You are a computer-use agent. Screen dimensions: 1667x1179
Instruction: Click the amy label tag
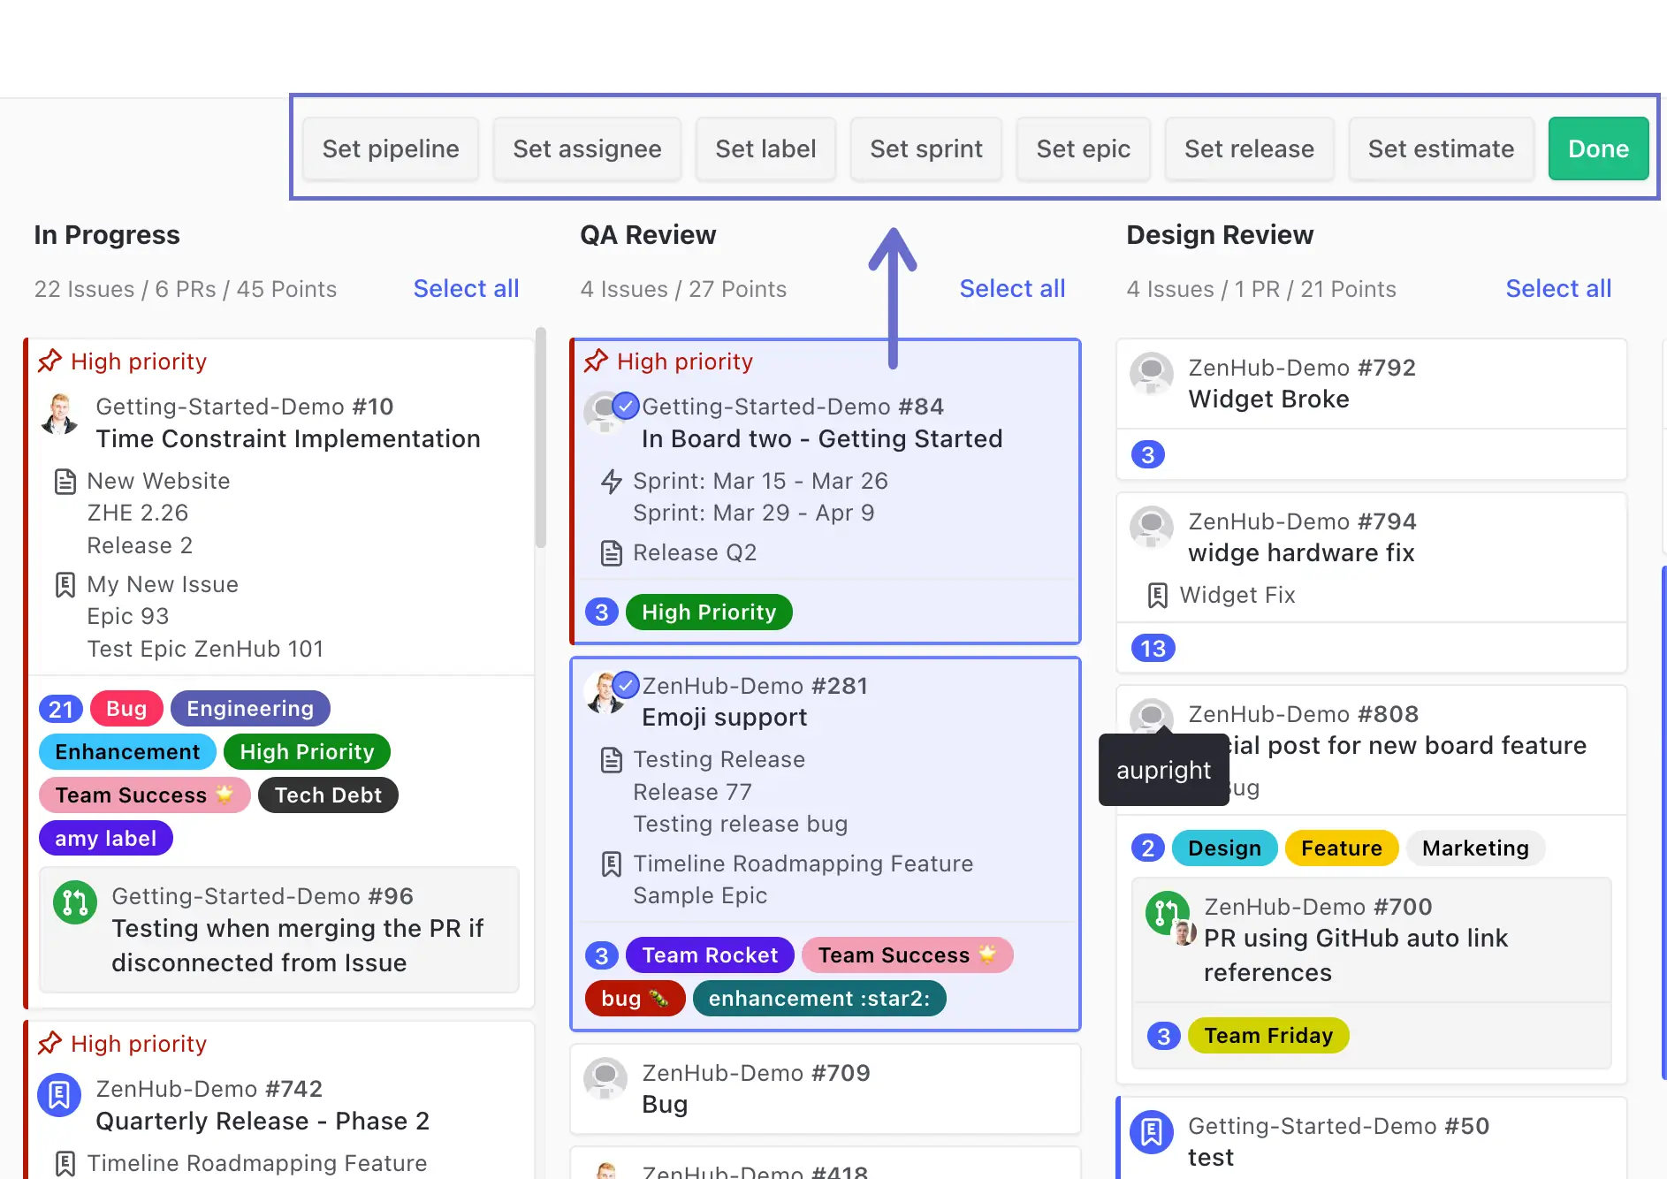pos(106,839)
